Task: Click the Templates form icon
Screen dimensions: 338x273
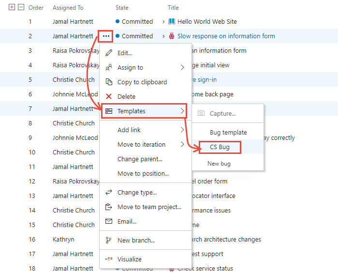Action: tap(109, 111)
